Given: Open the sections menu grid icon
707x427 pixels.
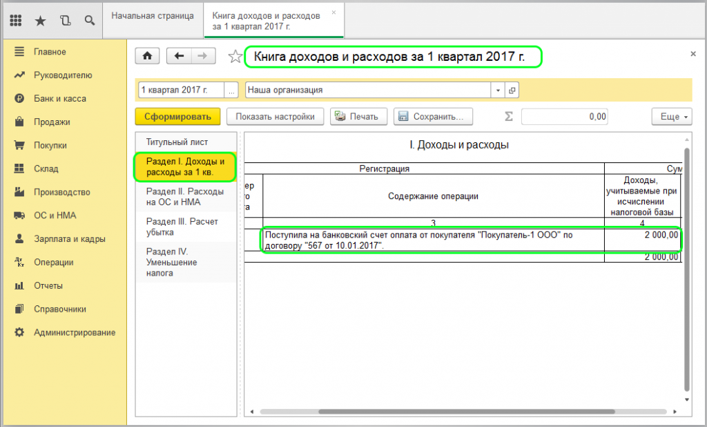Looking at the screenshot, I should coord(16,21).
